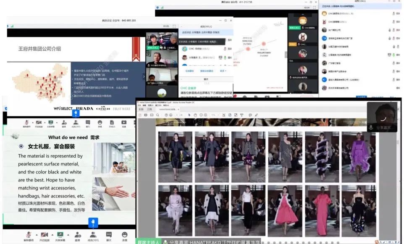404x244 pixels.
Task: Expand the camera options arrow next to 开启视频
Action: pos(52,234)
